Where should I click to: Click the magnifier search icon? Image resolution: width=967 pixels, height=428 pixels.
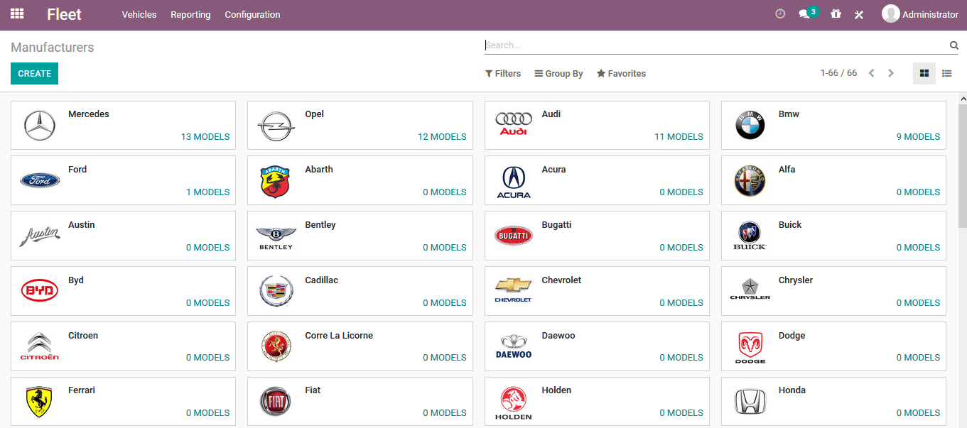tap(954, 45)
